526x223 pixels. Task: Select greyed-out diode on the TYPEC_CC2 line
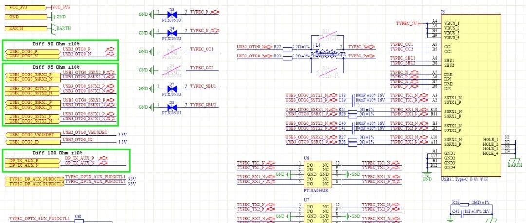coord(172,70)
